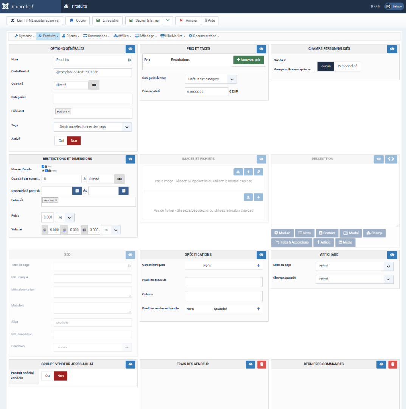Click the Description text area
This screenshot has width=406, height=409.
click(335, 195)
